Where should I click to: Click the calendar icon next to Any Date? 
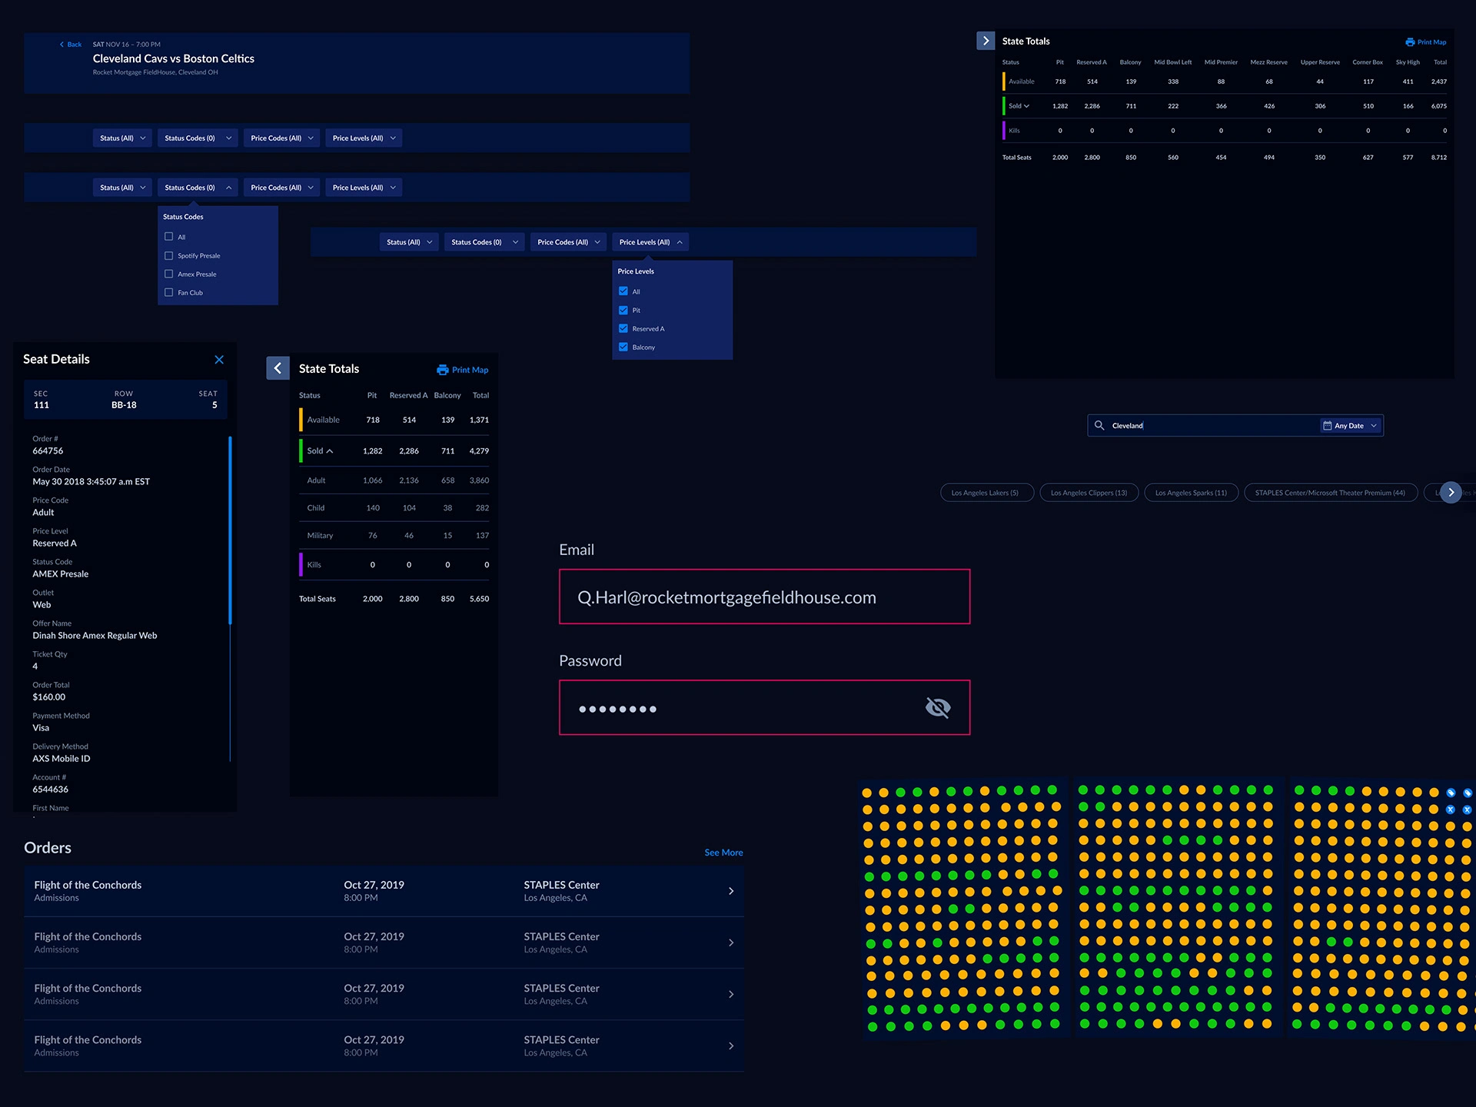tap(1327, 425)
